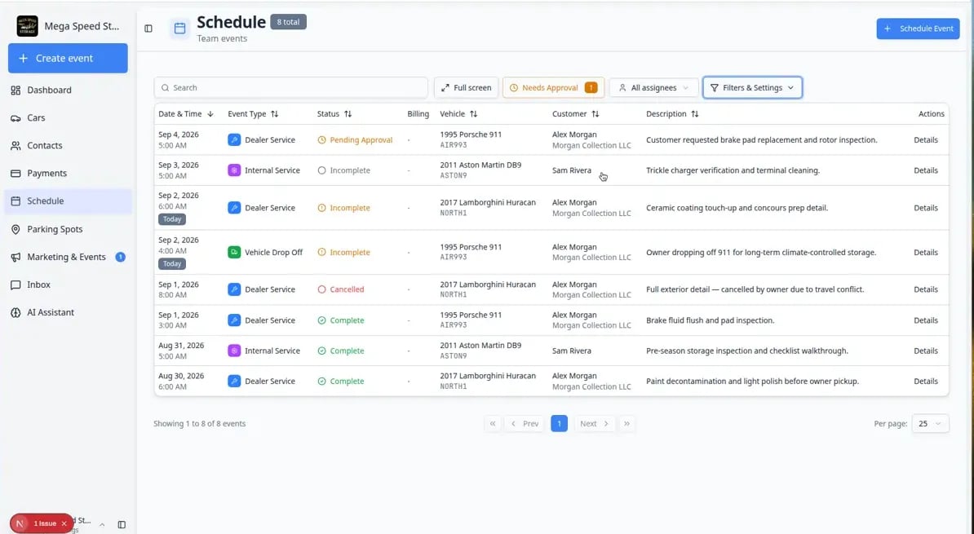Open Contacts in the sidebar
Image resolution: width=974 pixels, height=534 pixels.
68,146
